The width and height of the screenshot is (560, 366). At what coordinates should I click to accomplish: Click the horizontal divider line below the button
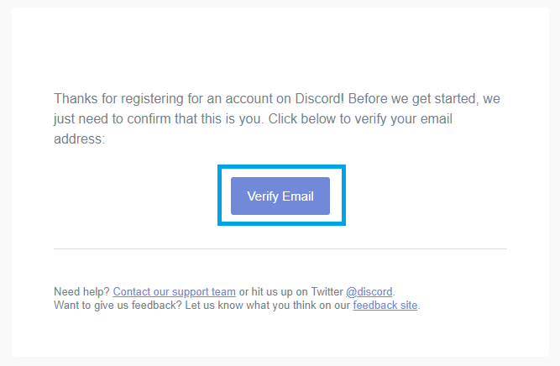pos(280,248)
